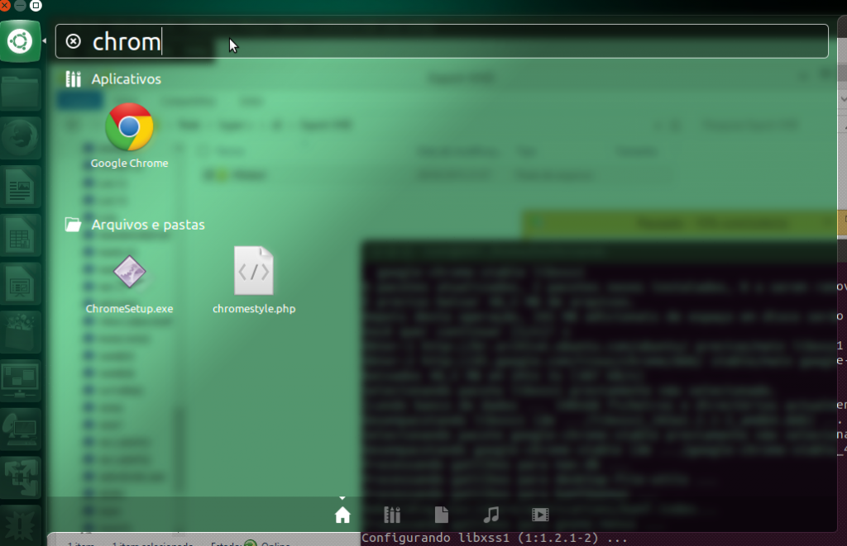This screenshot has height=546, width=847.
Task: Switch to the Files lens
Action: click(442, 515)
